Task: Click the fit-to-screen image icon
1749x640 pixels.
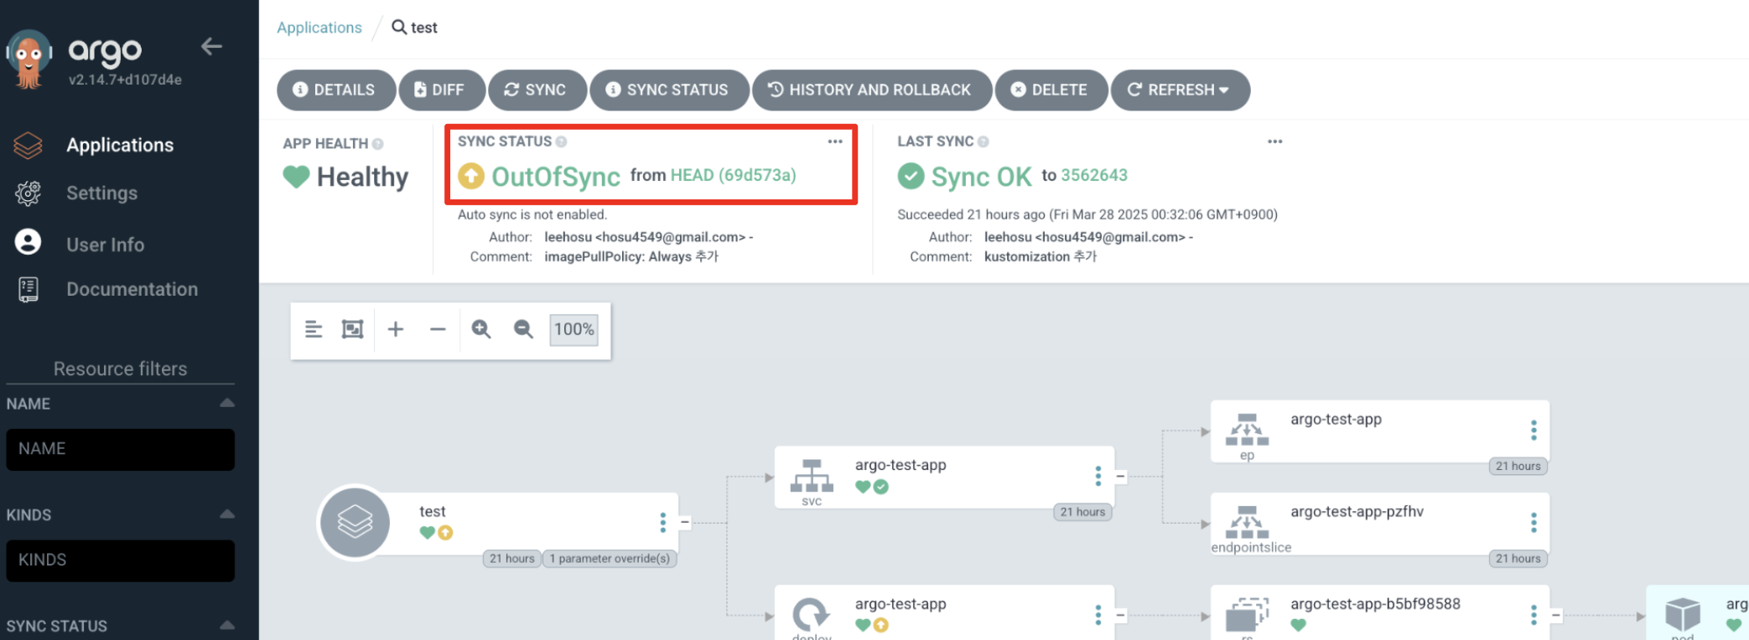Action: click(x=353, y=329)
